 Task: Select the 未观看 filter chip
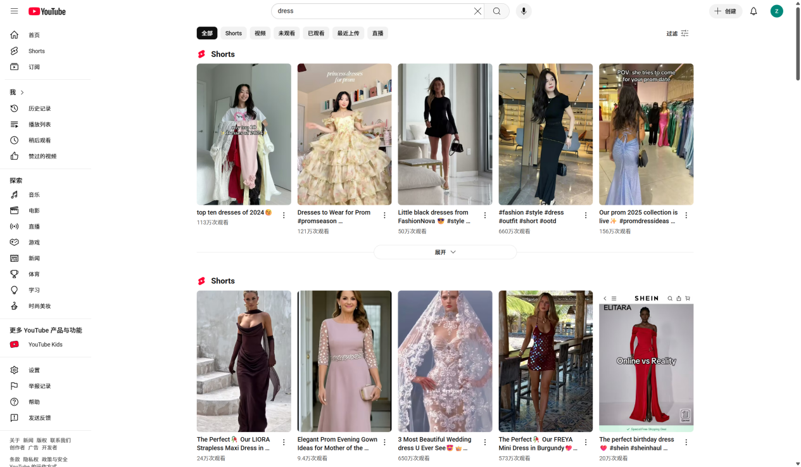[286, 34]
